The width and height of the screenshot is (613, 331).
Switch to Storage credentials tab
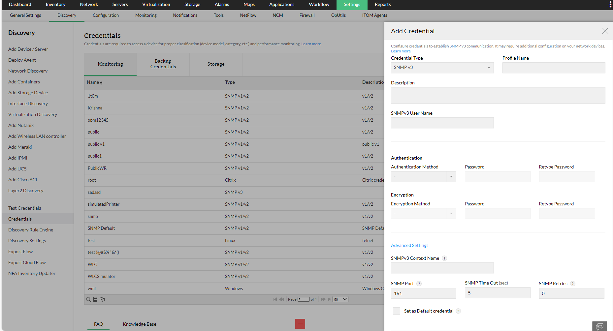[216, 64]
